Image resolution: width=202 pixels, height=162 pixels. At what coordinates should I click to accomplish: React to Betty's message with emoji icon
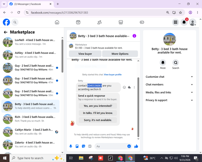point(124,87)
